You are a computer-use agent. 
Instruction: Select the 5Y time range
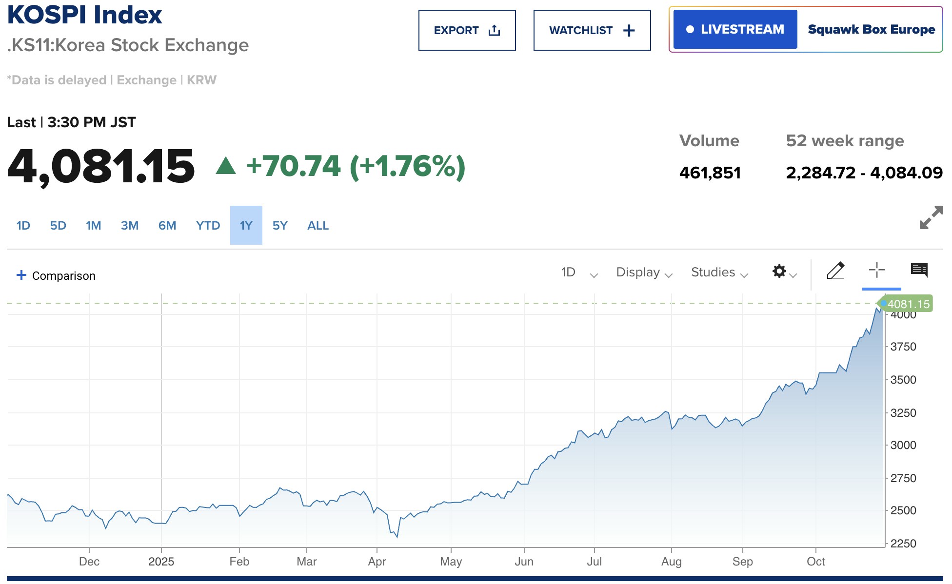pyautogui.click(x=280, y=226)
